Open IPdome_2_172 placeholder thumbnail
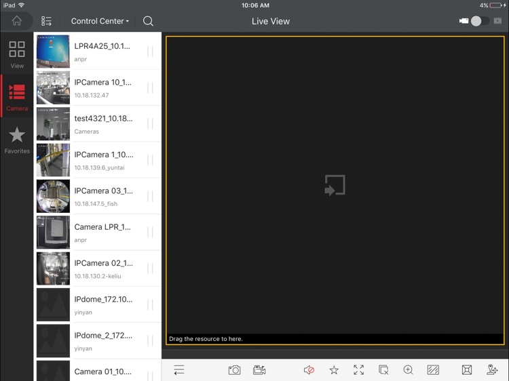The width and height of the screenshot is (509, 381). pyautogui.click(x=53, y=340)
